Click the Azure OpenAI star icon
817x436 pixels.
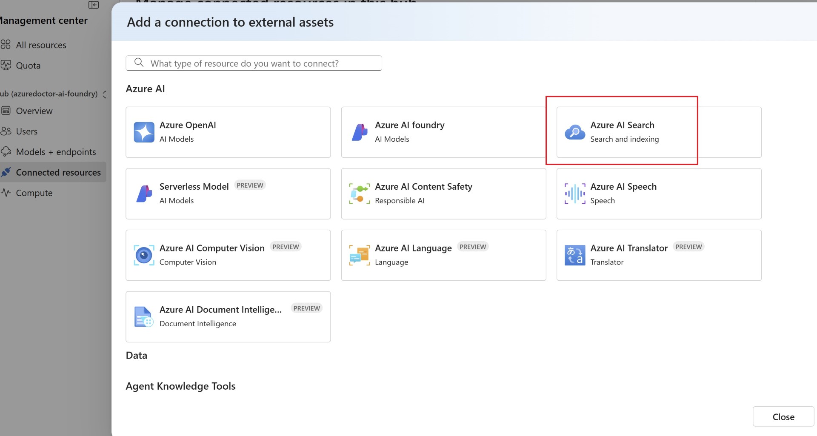pos(144,132)
